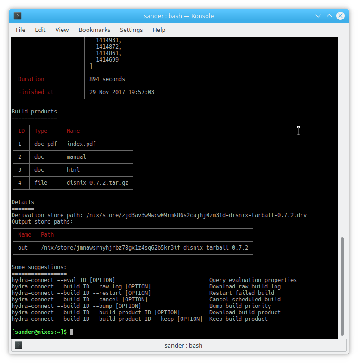Viewport: 358px width, 363px height.
Task: Click the 'Output store paths:' line
Action: pyautogui.click(x=43, y=222)
